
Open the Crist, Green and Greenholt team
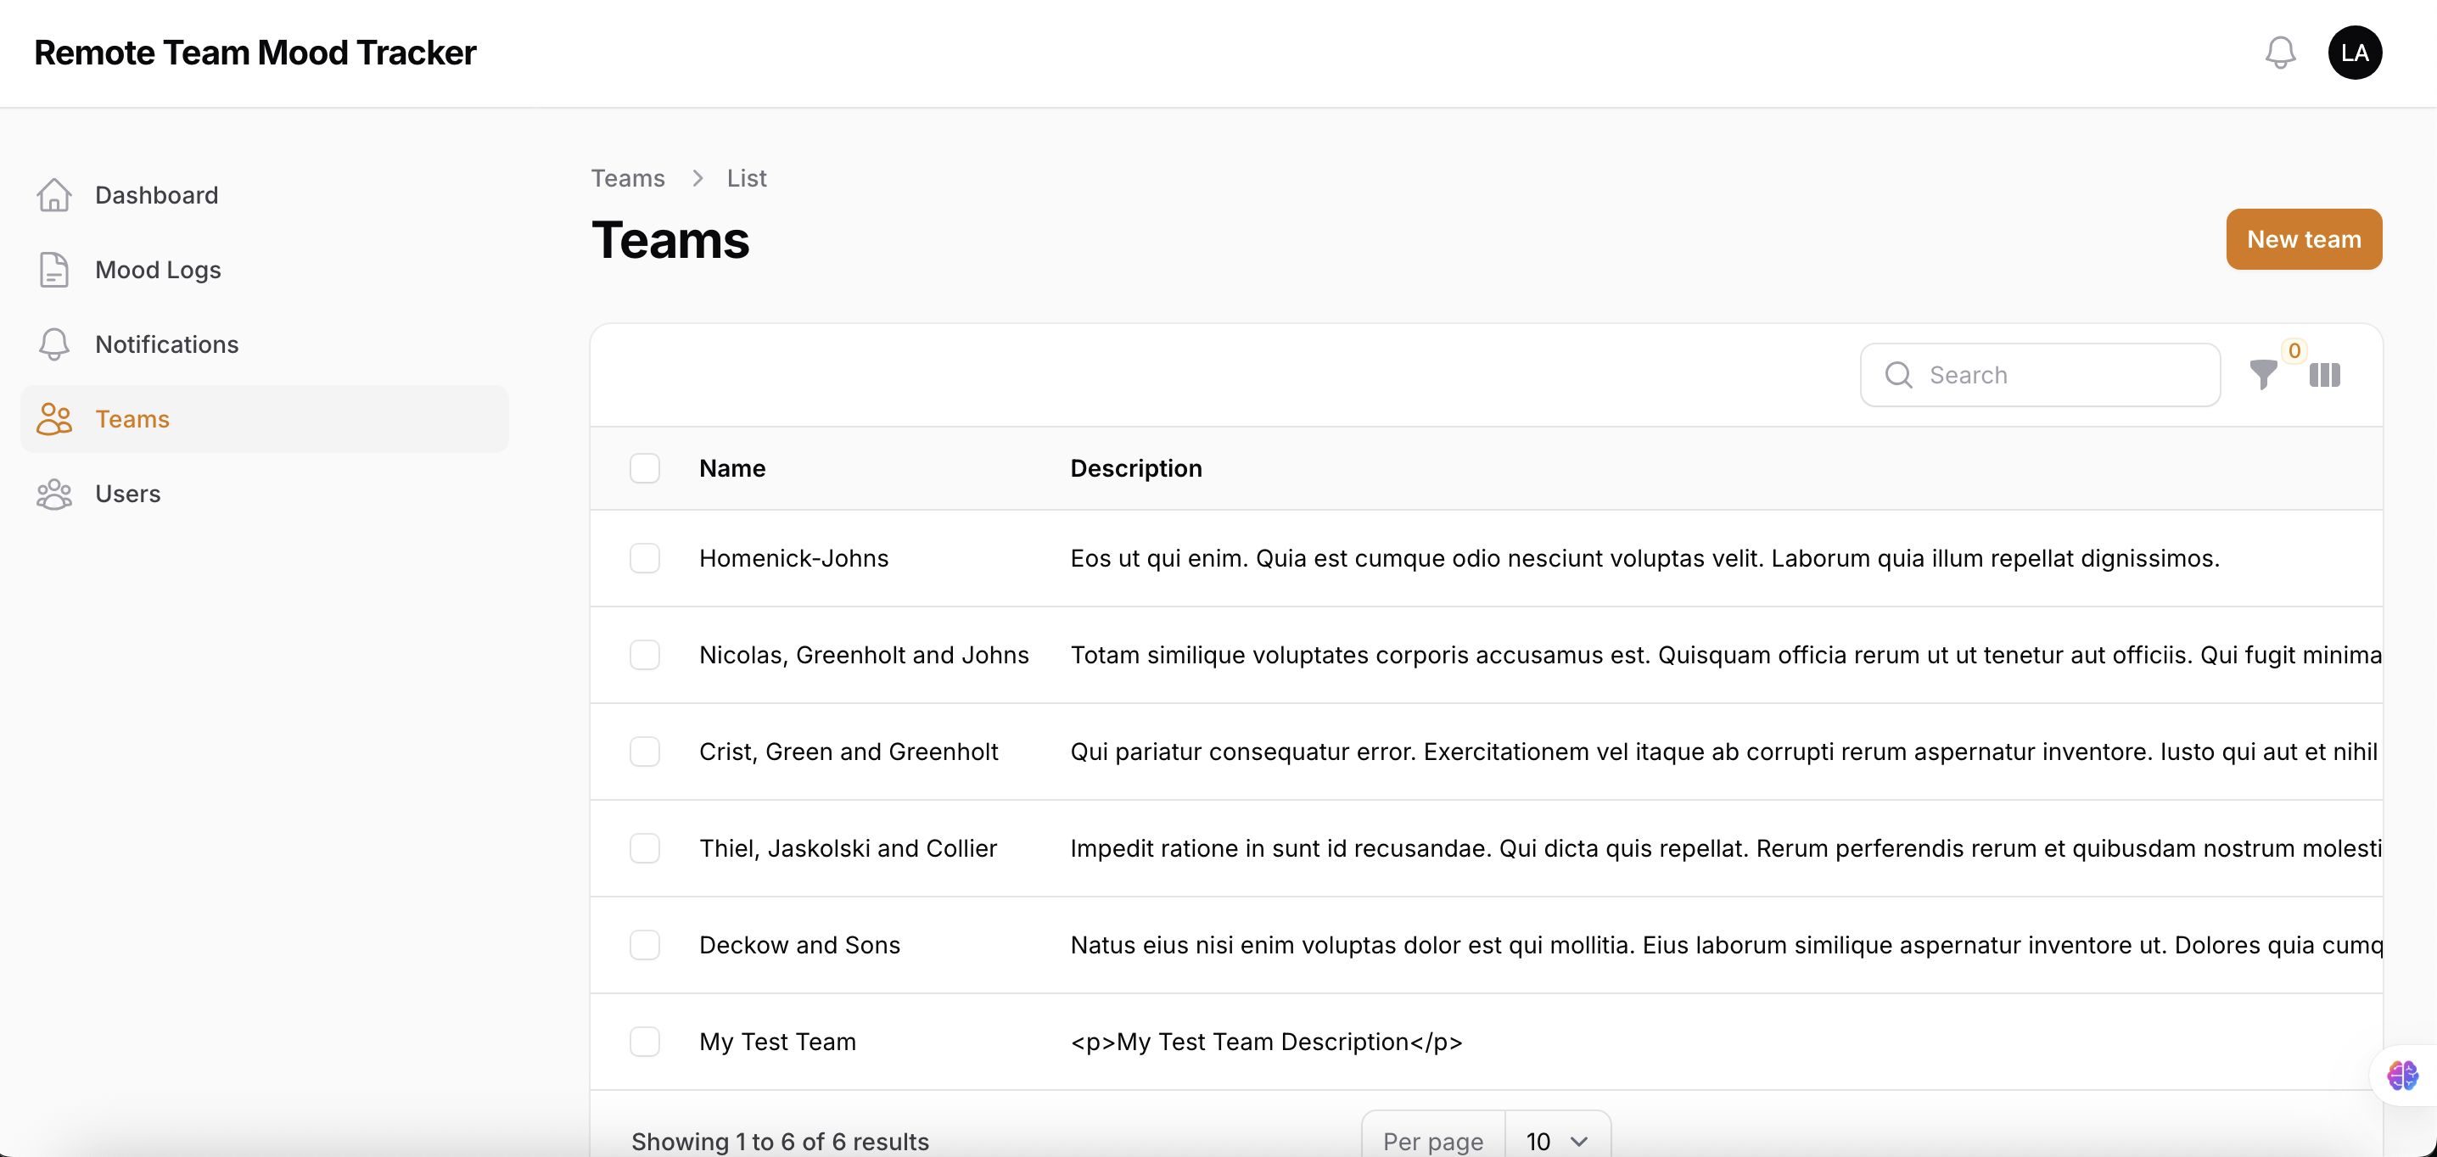coord(848,752)
